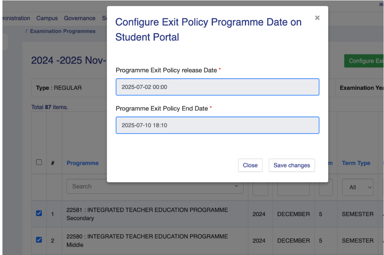Toggle the select-all checkbox in table header

(x=39, y=162)
